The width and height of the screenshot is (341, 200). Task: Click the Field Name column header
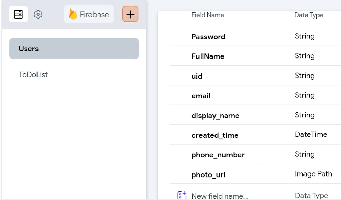click(x=208, y=15)
